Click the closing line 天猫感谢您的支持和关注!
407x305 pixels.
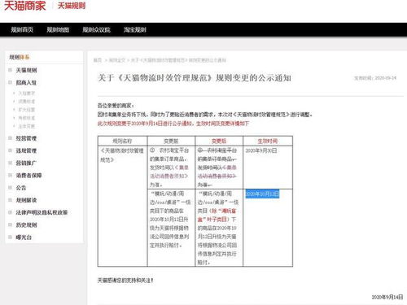coord(125,281)
